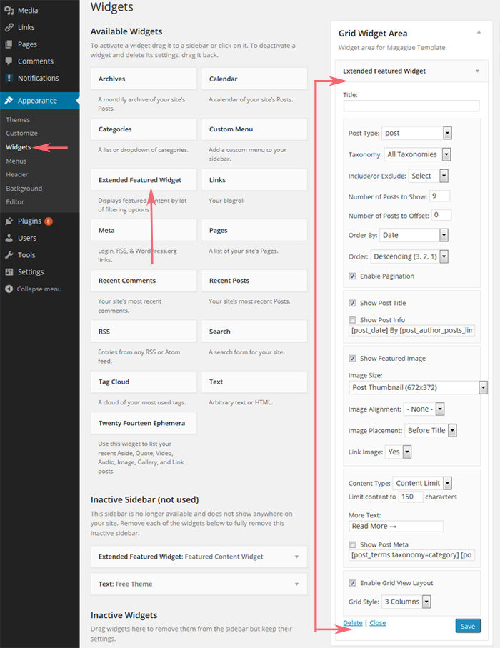Click the Appearance brush icon
This screenshot has width=500, height=648.
9,101
